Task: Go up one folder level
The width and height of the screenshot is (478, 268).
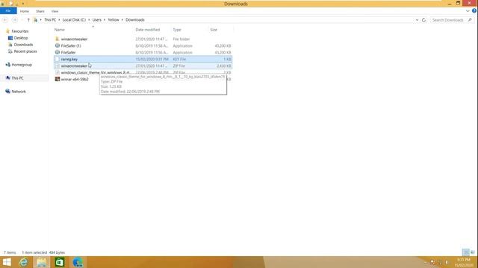Action: [28, 20]
